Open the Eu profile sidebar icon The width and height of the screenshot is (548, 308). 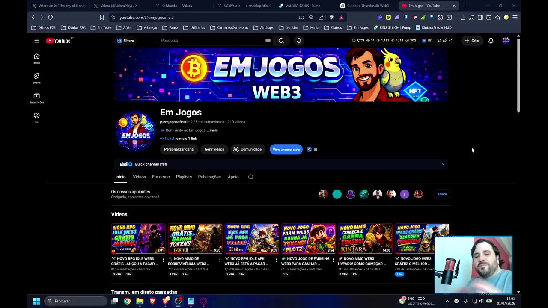pos(36,118)
